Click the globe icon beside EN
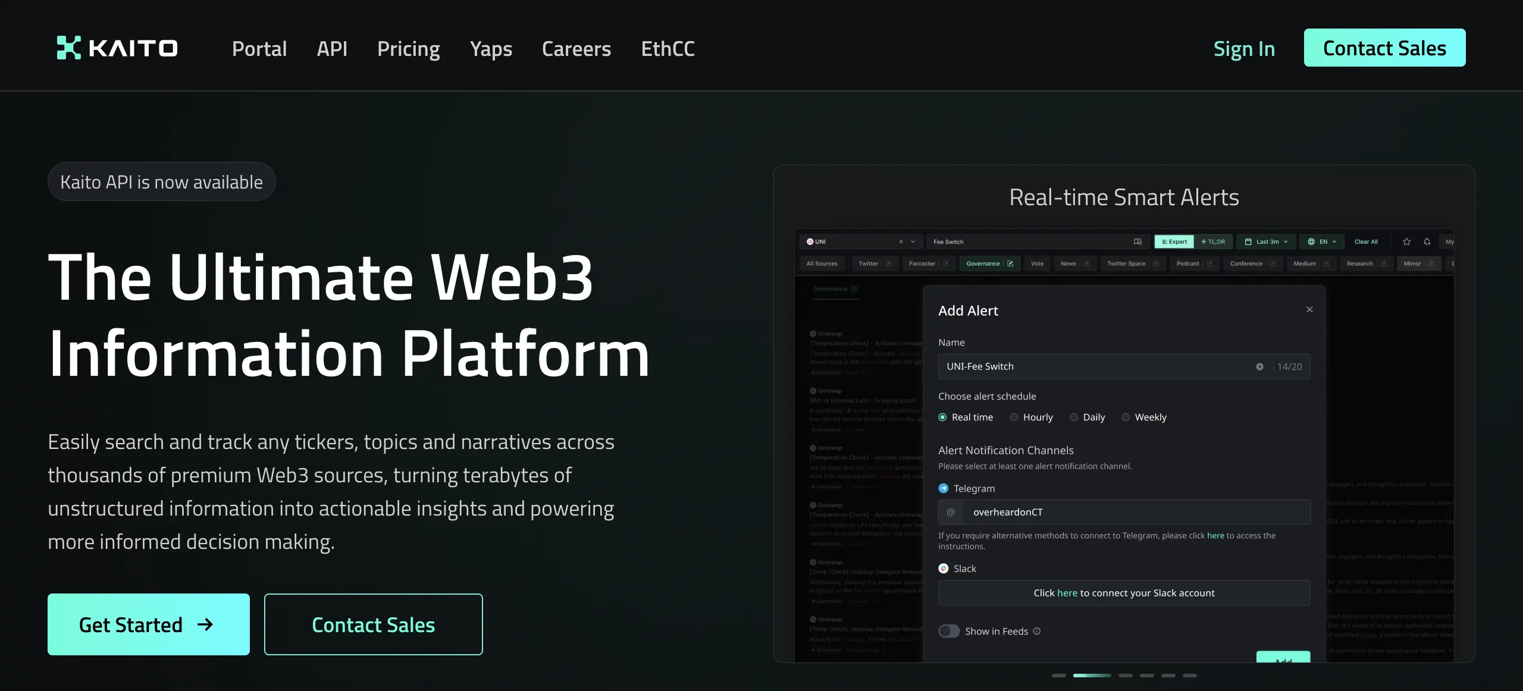The width and height of the screenshot is (1523, 691). [x=1311, y=241]
